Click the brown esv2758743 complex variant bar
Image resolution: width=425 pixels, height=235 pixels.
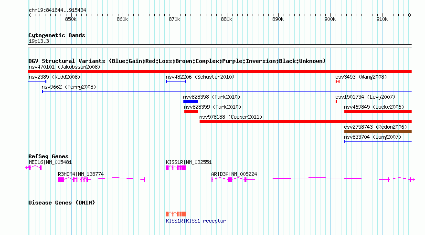[x=378, y=132]
